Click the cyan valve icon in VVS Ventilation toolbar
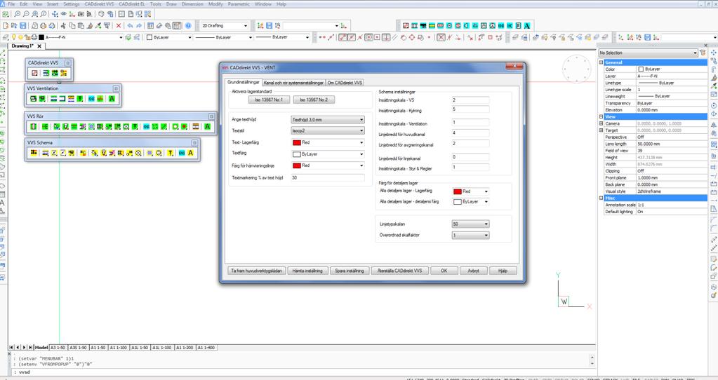 point(91,99)
